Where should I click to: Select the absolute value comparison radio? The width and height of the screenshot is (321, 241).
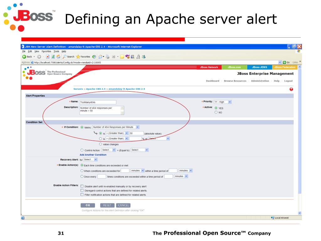(x=101, y=133)
